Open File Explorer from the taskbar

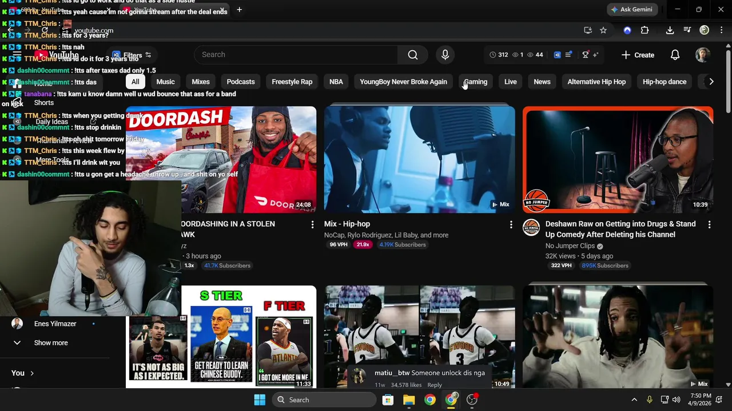[408, 400]
